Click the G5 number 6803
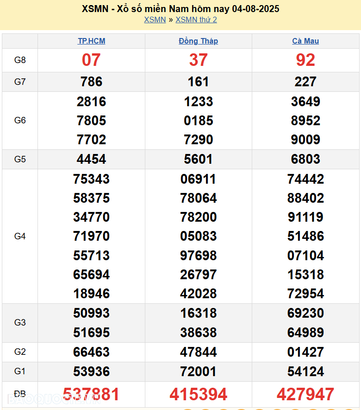The height and width of the screenshot is (410, 361). (x=305, y=159)
